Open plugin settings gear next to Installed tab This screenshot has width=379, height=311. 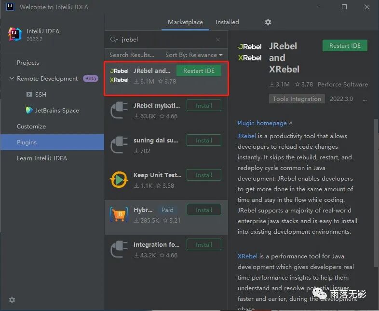coord(268,22)
